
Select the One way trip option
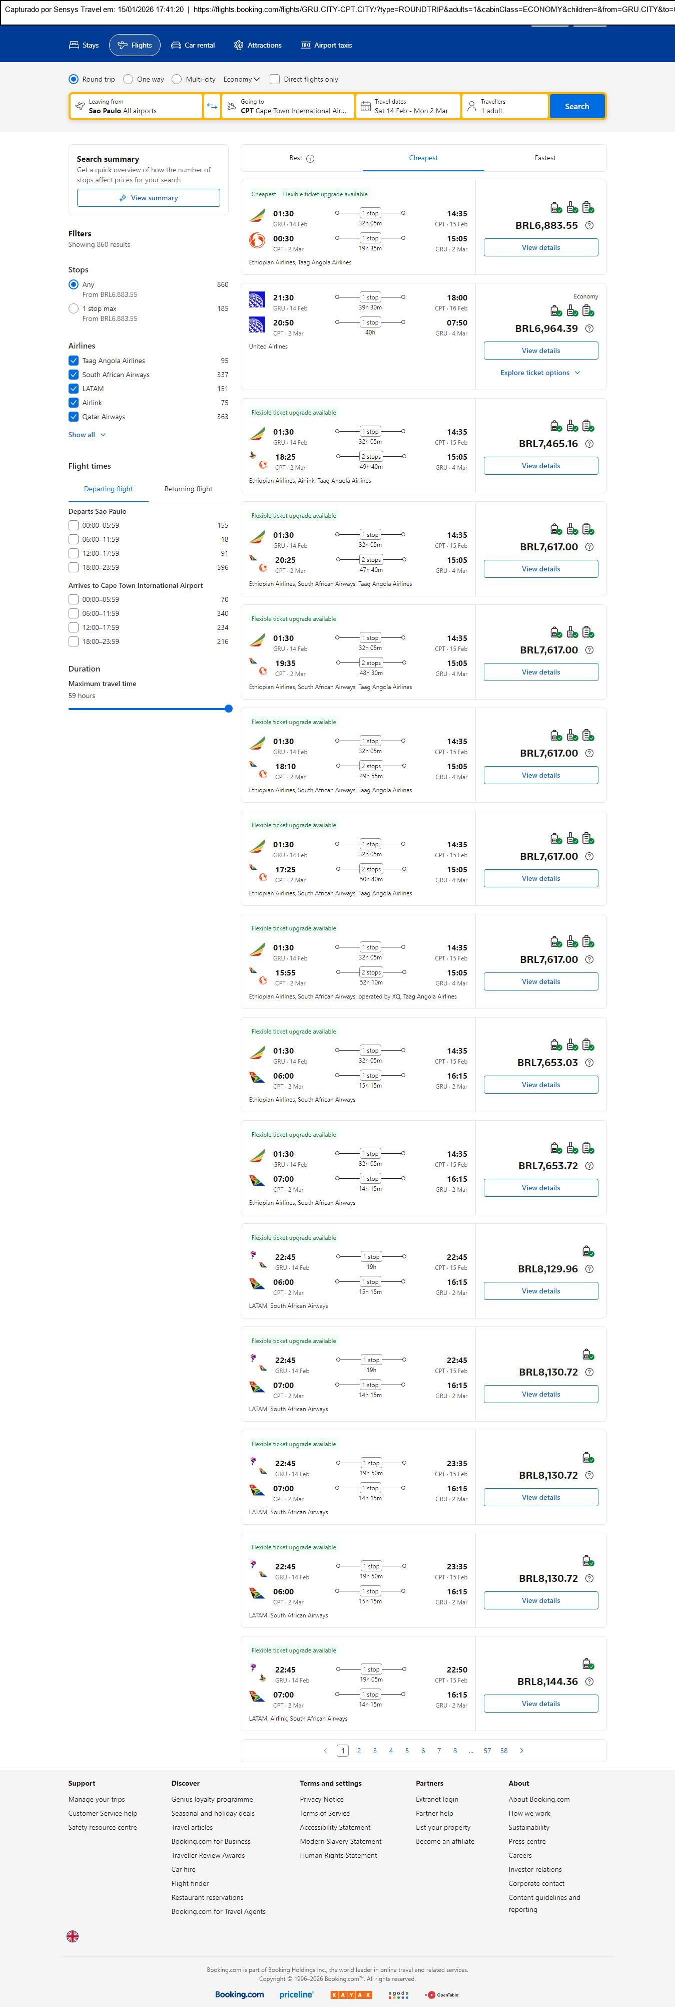click(128, 80)
